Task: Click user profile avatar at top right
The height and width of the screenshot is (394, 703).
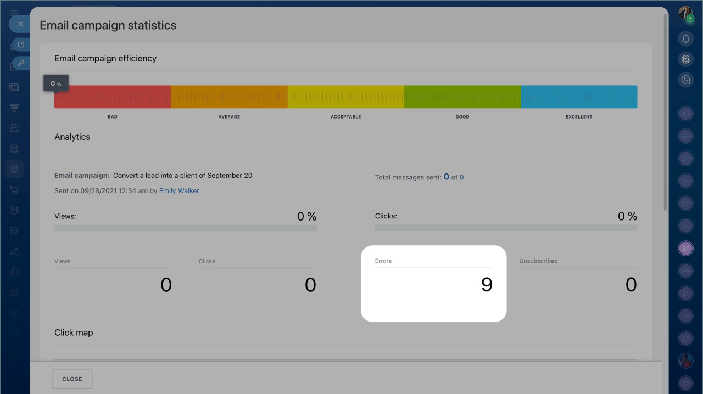Action: pyautogui.click(x=685, y=14)
